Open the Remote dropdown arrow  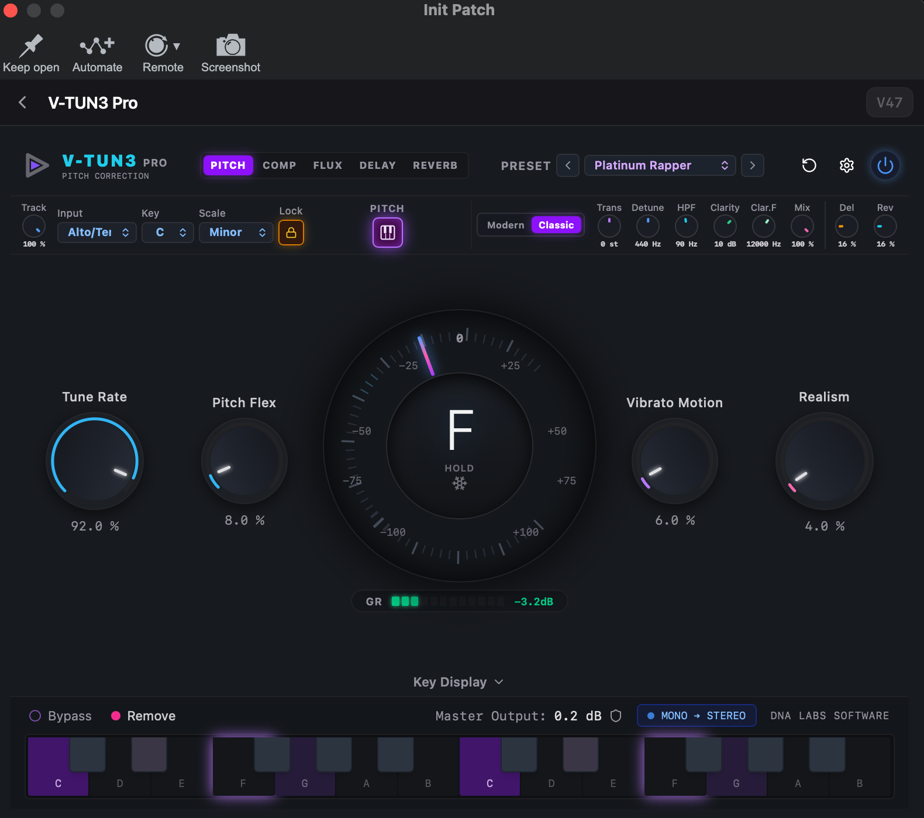pyautogui.click(x=177, y=46)
